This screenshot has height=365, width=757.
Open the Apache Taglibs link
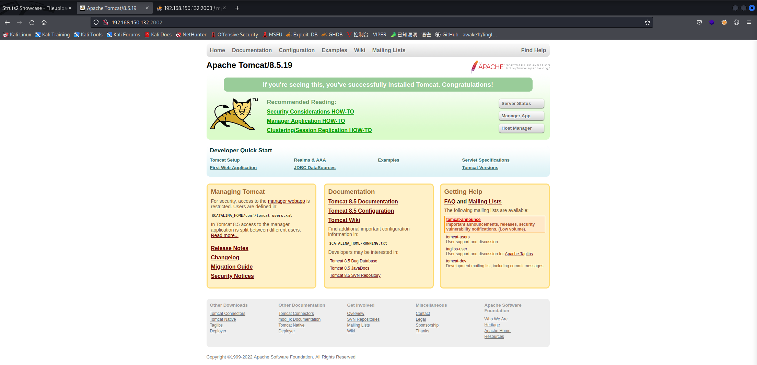tap(519, 254)
